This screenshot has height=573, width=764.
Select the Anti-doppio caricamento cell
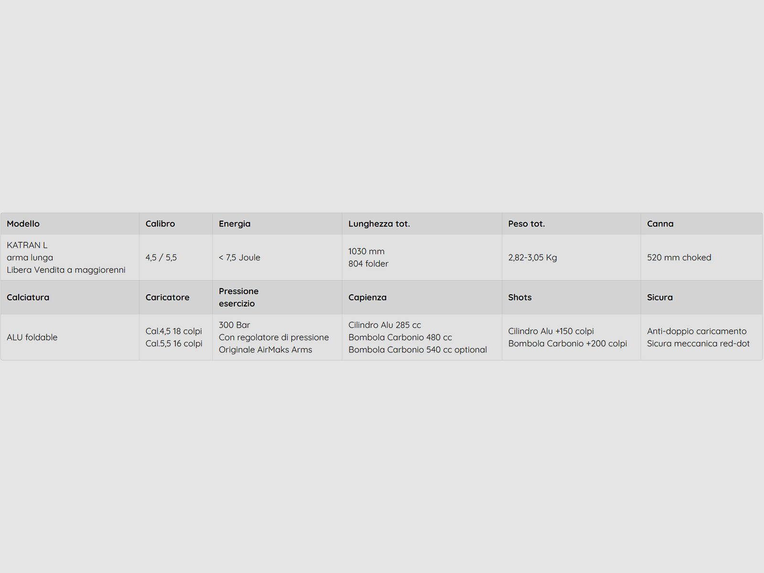pyautogui.click(x=701, y=337)
